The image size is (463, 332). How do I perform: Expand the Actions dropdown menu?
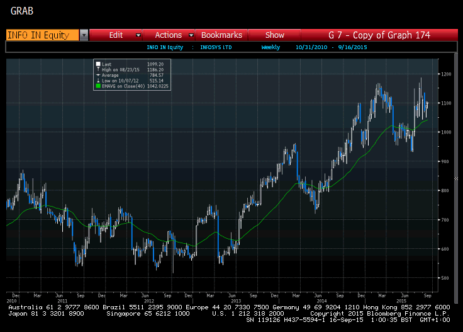(x=169, y=35)
